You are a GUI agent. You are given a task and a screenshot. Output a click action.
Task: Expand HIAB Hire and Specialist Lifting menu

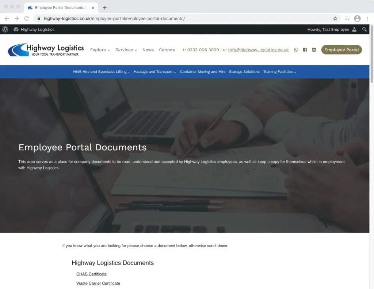pos(101,72)
